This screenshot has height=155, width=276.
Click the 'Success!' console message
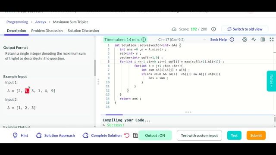coord(116,125)
